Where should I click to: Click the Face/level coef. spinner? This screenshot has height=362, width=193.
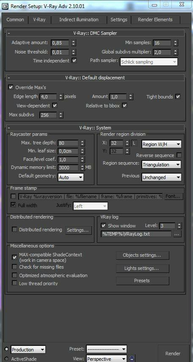tap(83, 159)
